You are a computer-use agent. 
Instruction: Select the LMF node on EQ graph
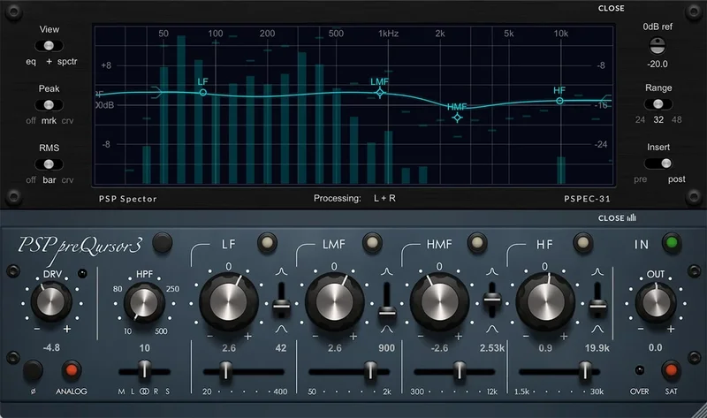(x=380, y=93)
